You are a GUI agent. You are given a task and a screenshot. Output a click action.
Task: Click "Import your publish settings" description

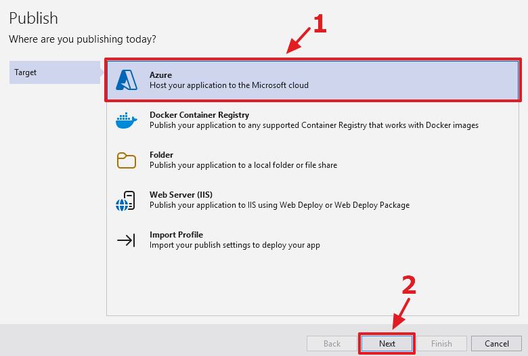pyautogui.click(x=234, y=245)
